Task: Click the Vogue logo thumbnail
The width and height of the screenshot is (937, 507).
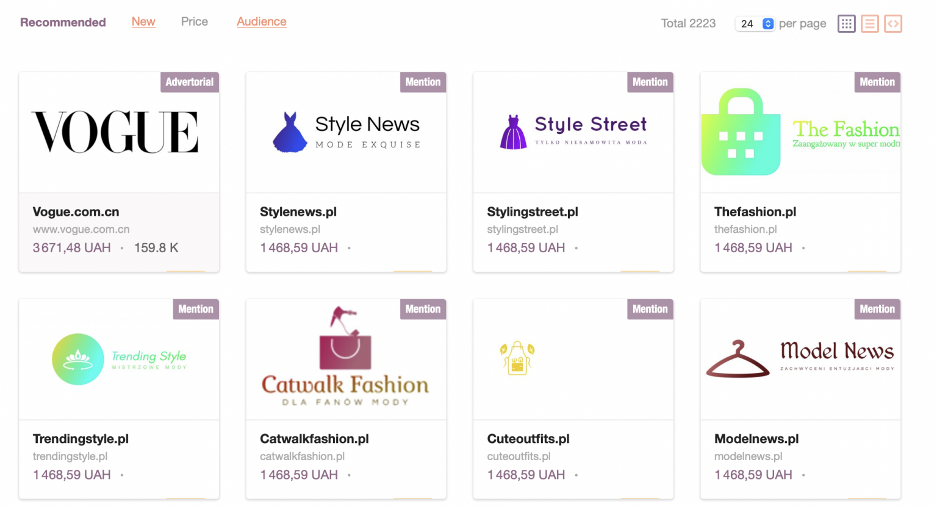Action: pos(119,131)
